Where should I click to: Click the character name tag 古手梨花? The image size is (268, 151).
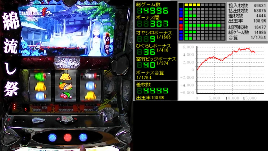tap(107, 43)
